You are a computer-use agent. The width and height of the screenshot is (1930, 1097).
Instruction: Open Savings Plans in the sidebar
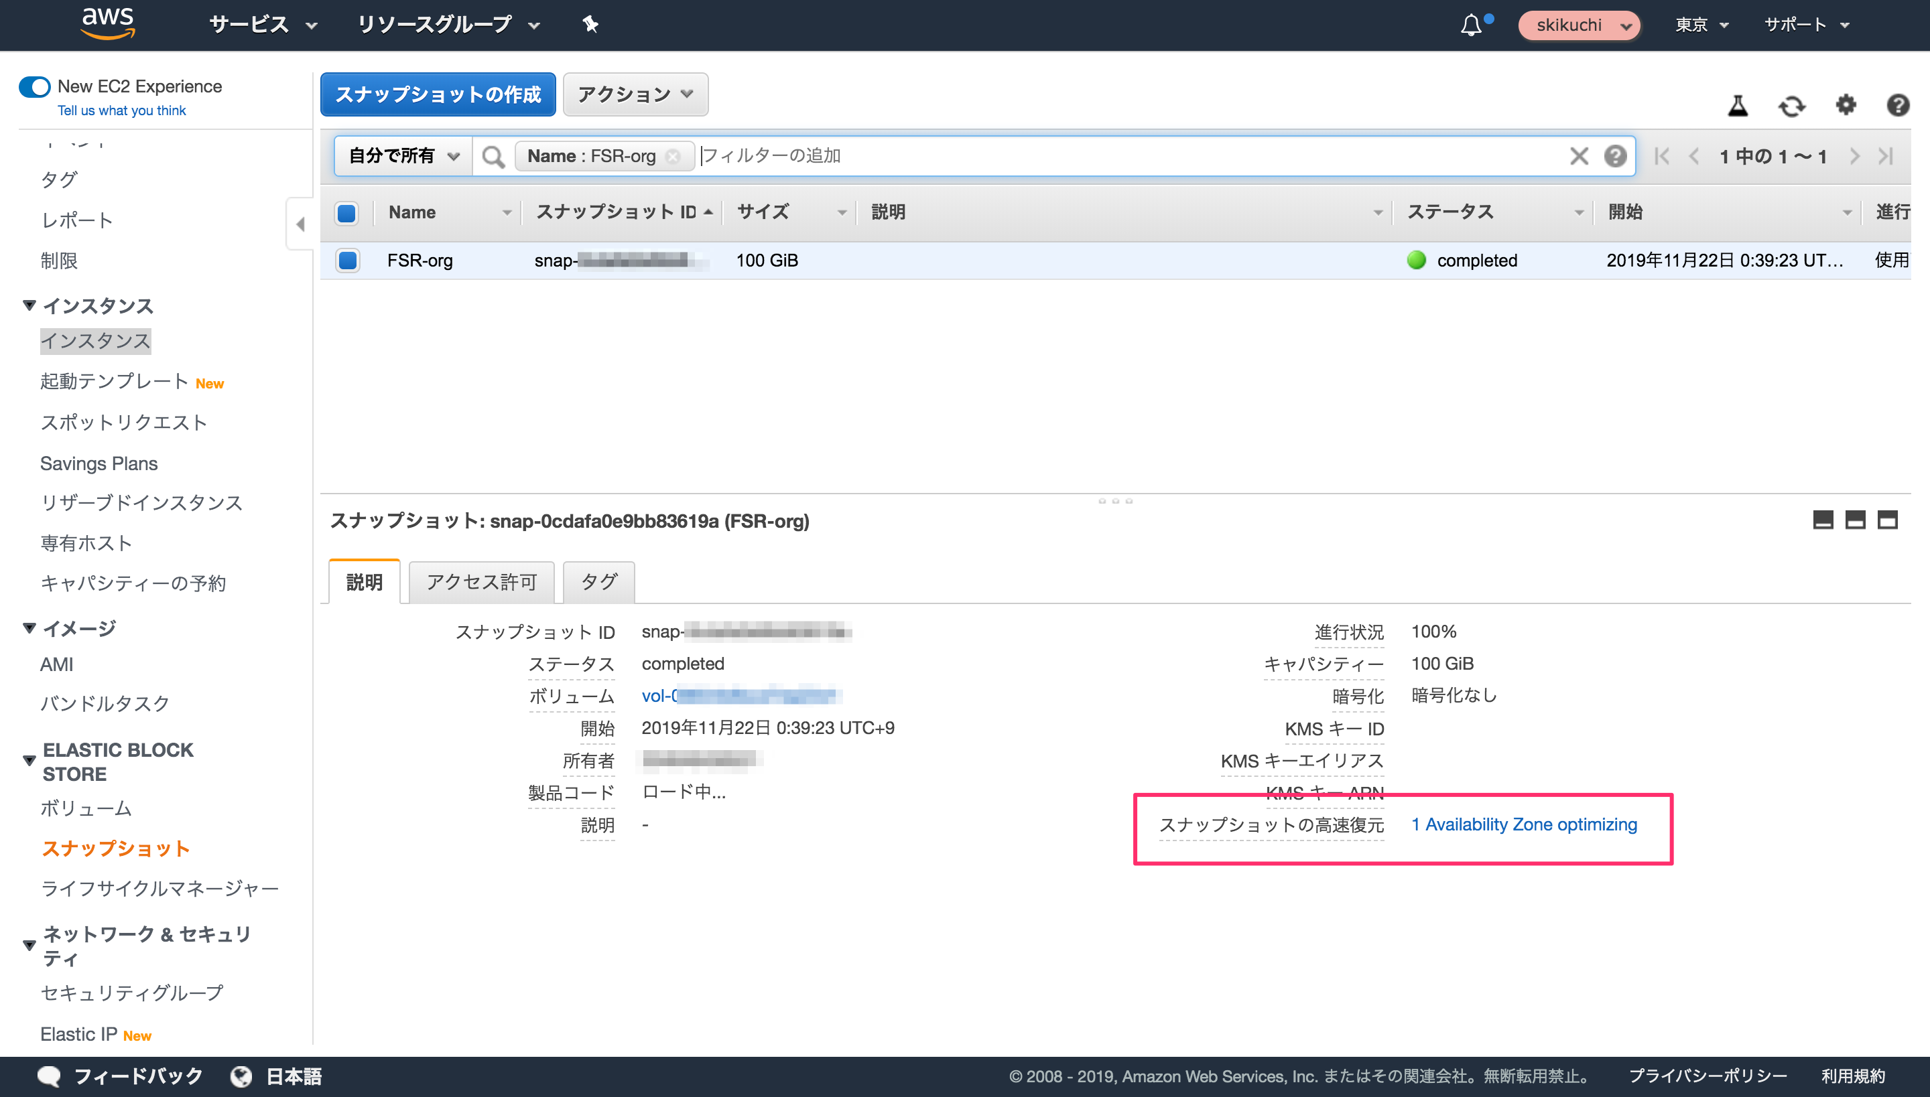point(99,463)
